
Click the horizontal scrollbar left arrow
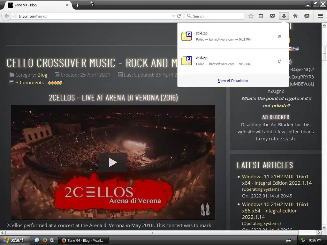click(x=3, y=233)
